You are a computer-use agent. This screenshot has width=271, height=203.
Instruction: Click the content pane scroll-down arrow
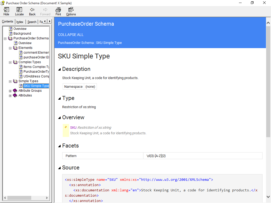268,197
